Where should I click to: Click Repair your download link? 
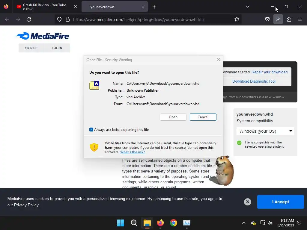[270, 72]
